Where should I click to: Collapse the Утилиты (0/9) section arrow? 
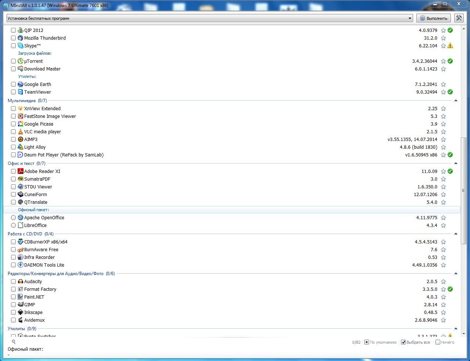point(456,329)
